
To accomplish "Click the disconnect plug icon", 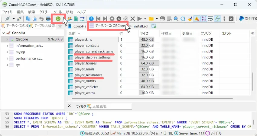I will pos(19,19).
